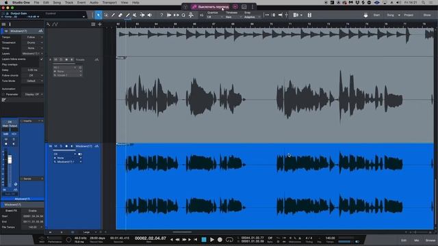Select the Paint (line) tool

pyautogui.click(x=128, y=15)
